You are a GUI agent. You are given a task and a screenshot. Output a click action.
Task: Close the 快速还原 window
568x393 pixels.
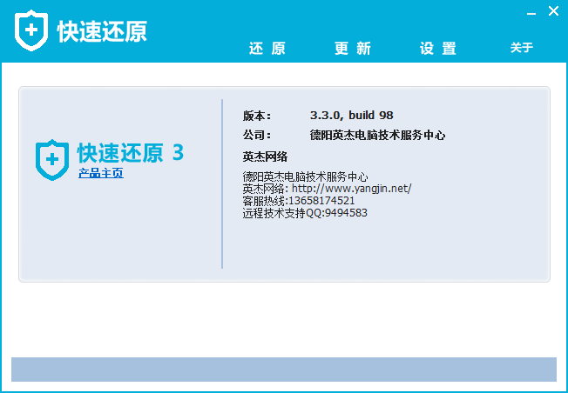553,11
